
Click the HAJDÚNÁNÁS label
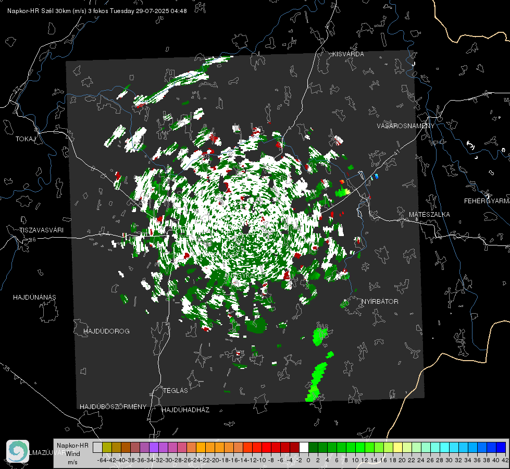click(x=34, y=298)
